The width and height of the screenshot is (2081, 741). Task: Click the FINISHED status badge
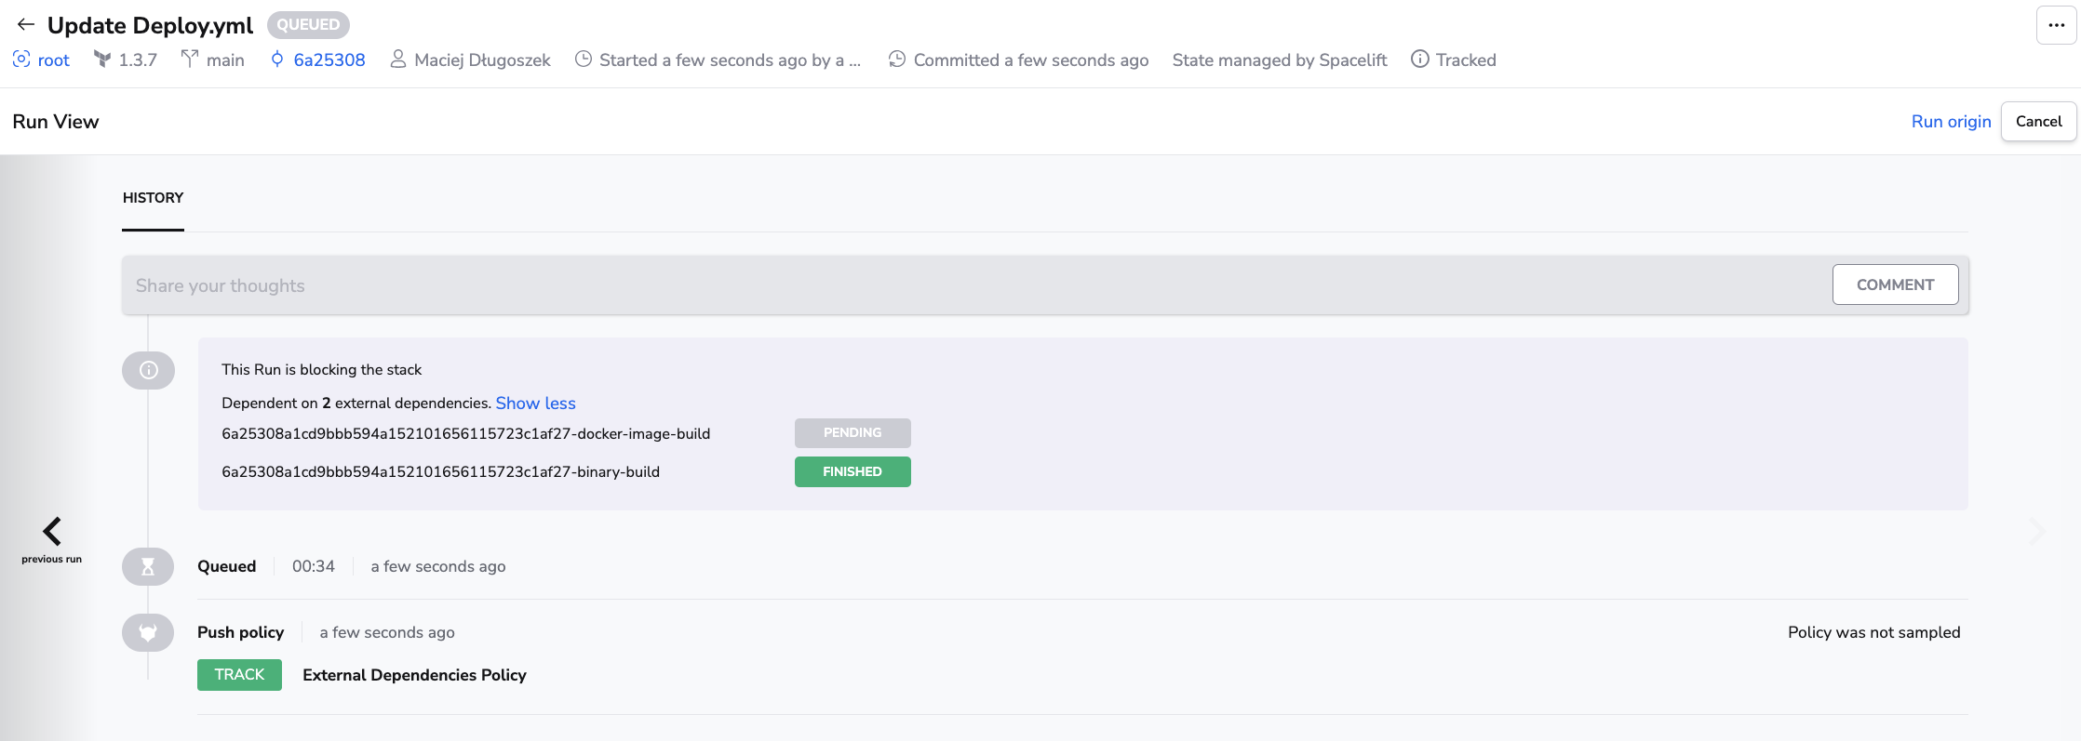pos(853,472)
